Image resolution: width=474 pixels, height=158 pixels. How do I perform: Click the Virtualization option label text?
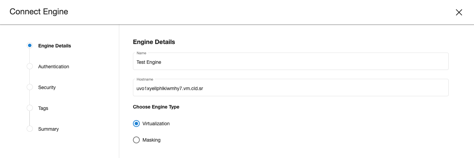click(x=156, y=124)
